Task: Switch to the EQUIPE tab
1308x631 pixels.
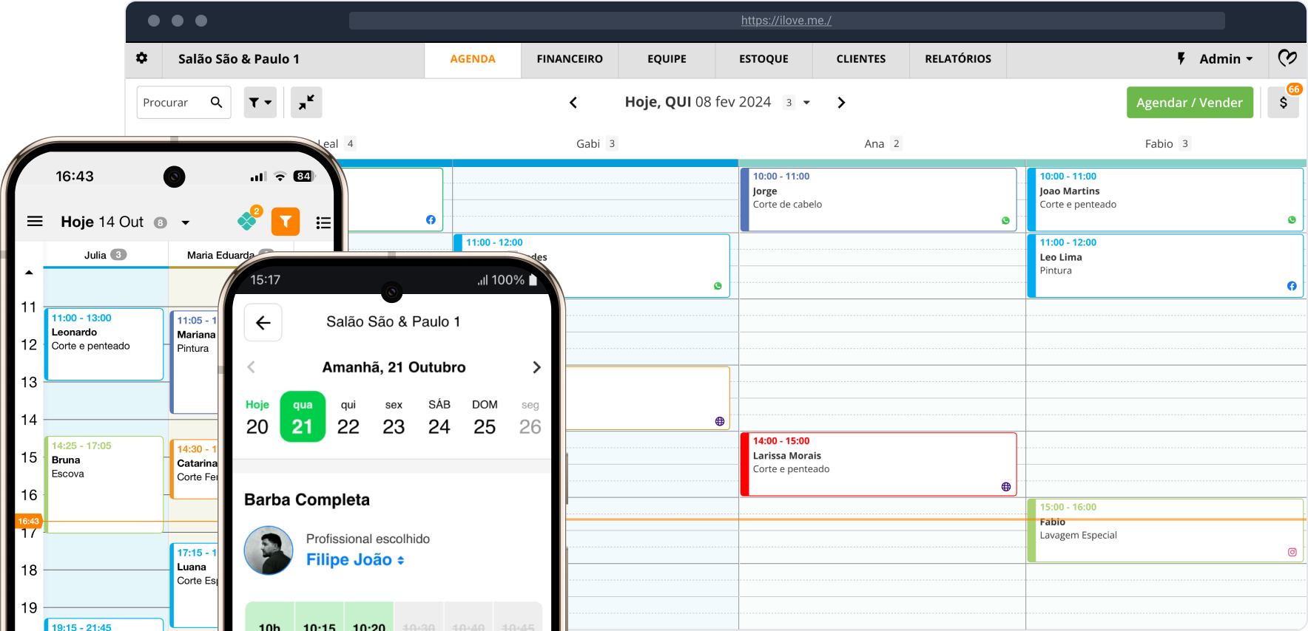Action: pyautogui.click(x=667, y=59)
